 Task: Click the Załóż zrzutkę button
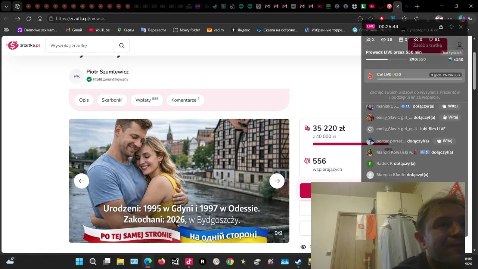[427, 46]
